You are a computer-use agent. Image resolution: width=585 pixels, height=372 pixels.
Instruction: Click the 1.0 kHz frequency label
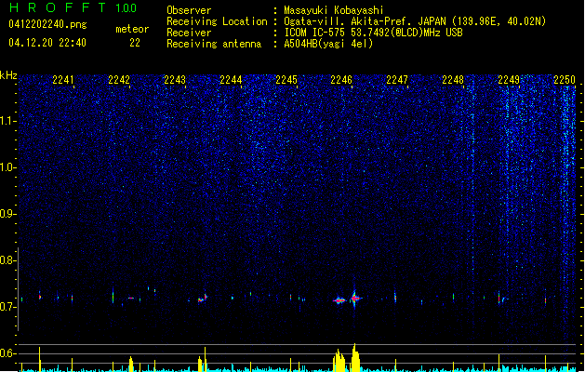pyautogui.click(x=7, y=167)
